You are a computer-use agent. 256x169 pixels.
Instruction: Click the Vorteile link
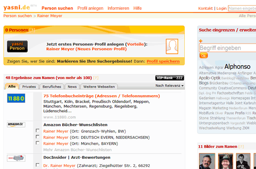[x=136, y=44]
